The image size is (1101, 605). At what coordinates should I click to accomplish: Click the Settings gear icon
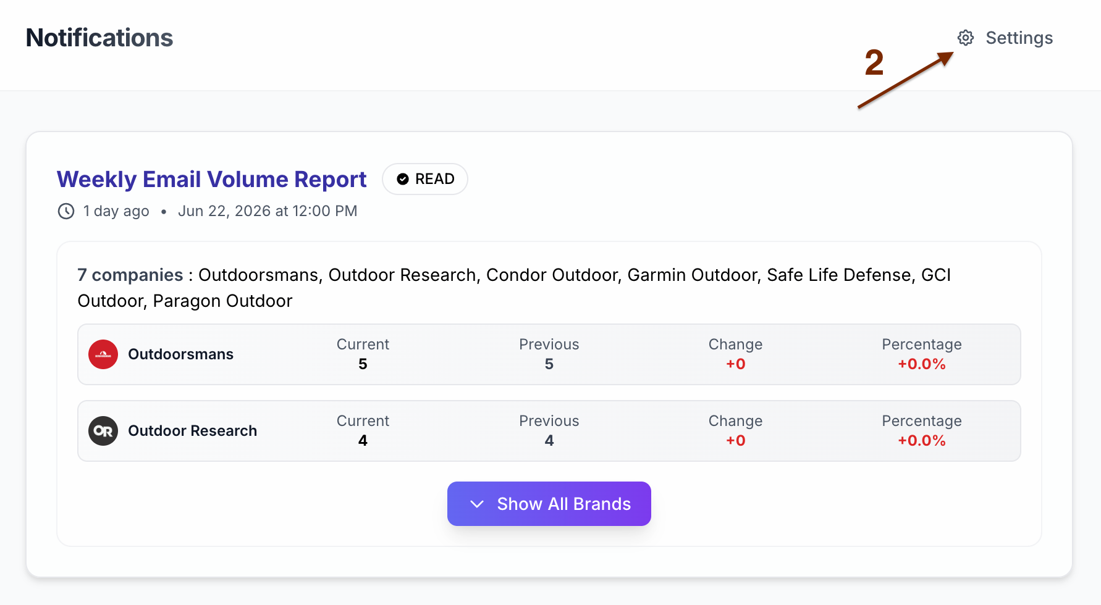966,38
